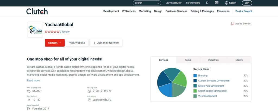Click the Service Lines heading
This screenshot has width=278, height=111.
[x=201, y=69]
